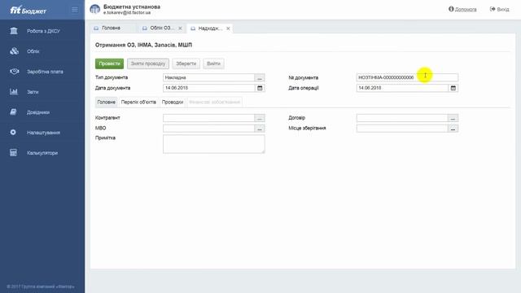
Task: Open Договір selection ellipsis button
Action: pos(453,118)
